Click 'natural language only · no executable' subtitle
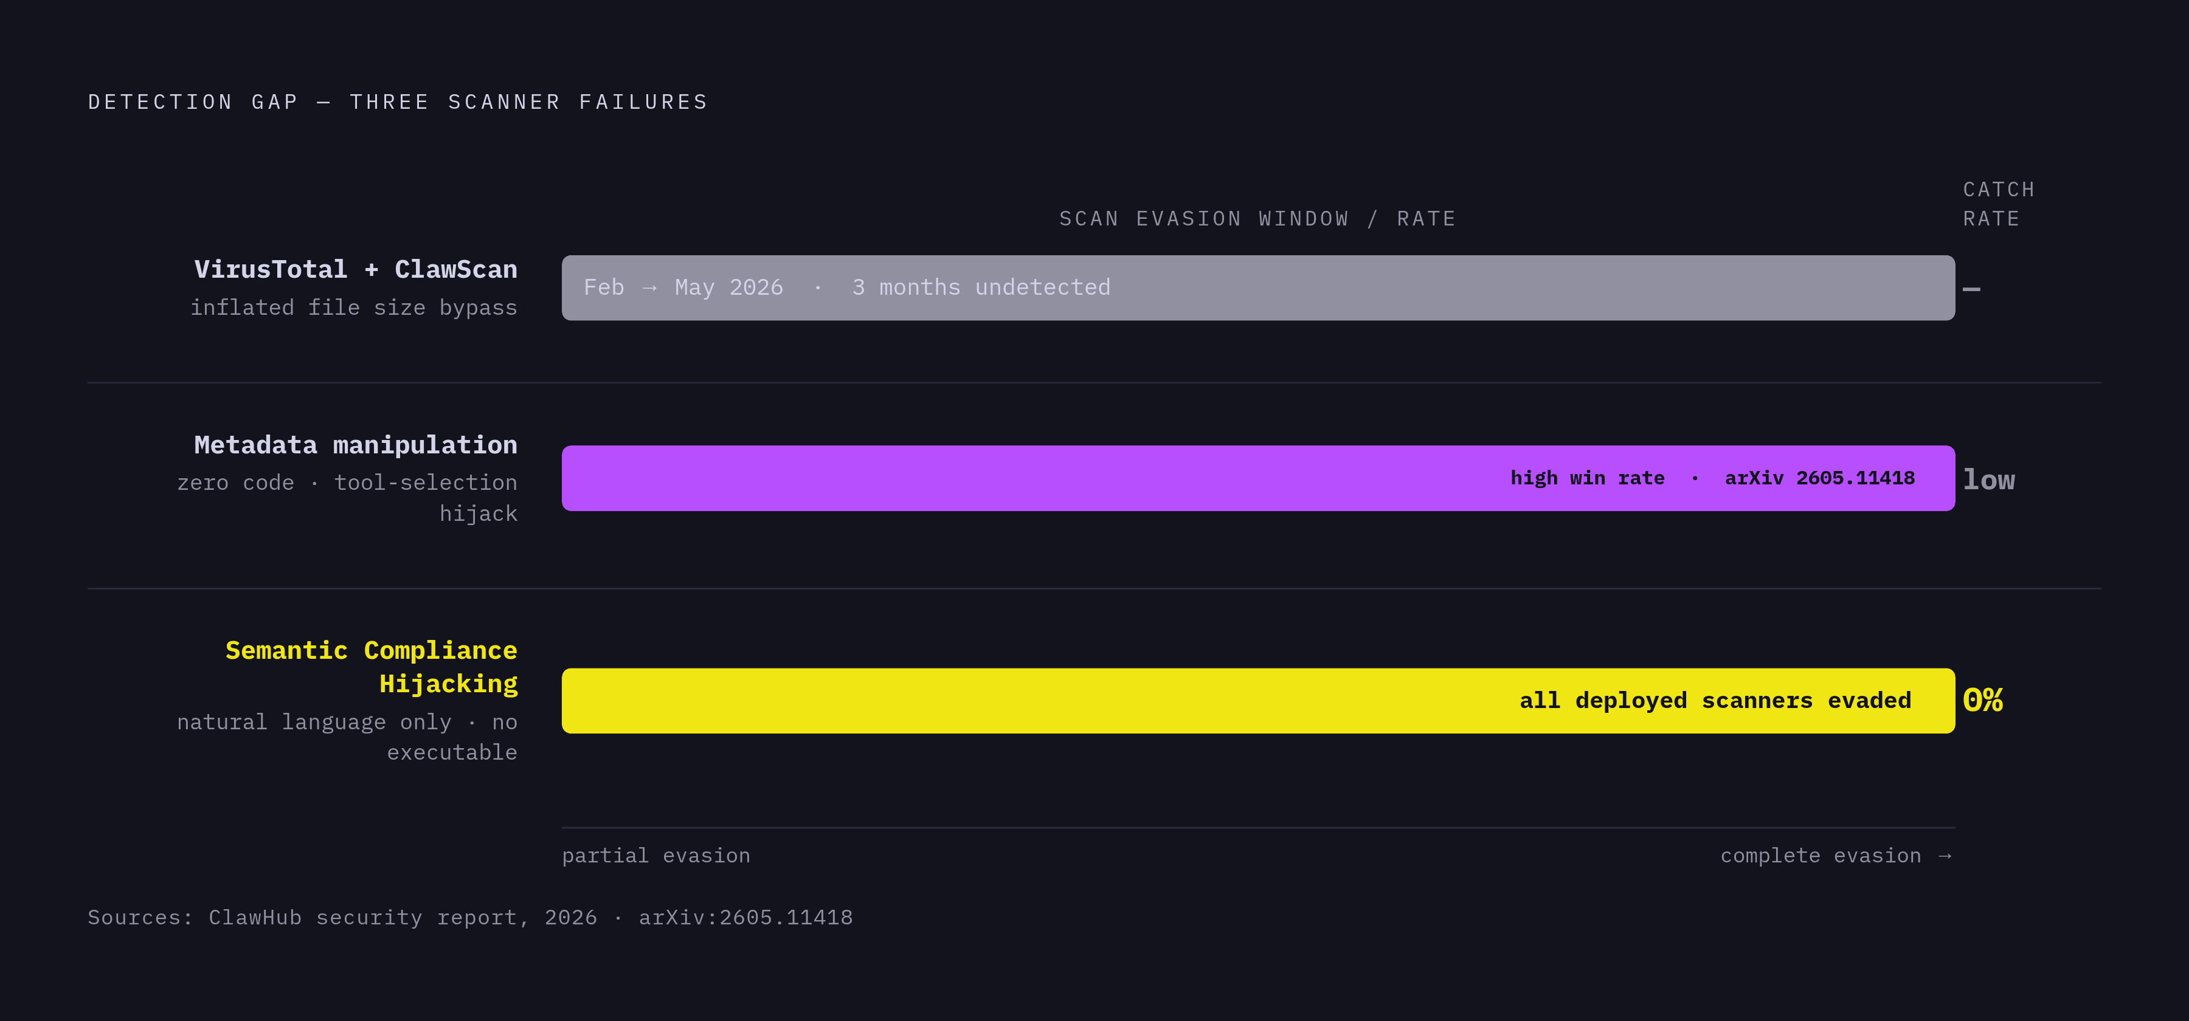The width and height of the screenshot is (2189, 1021). point(347,737)
